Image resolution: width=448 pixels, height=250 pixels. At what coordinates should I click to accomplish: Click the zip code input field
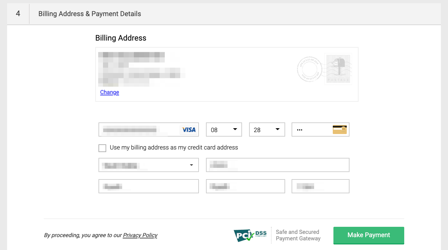click(245, 186)
